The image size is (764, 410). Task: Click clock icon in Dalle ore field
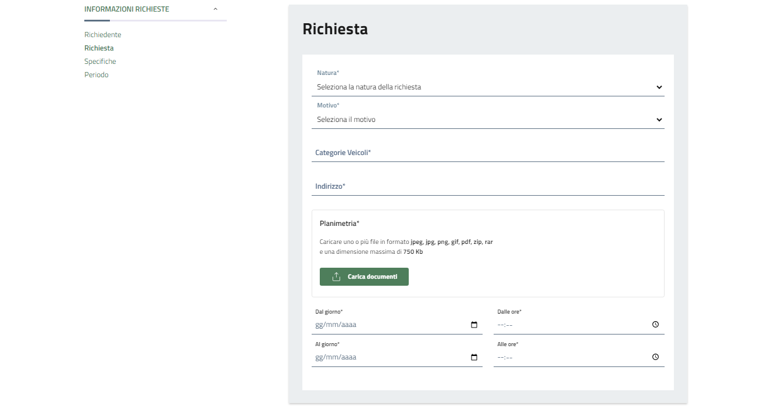click(x=655, y=325)
